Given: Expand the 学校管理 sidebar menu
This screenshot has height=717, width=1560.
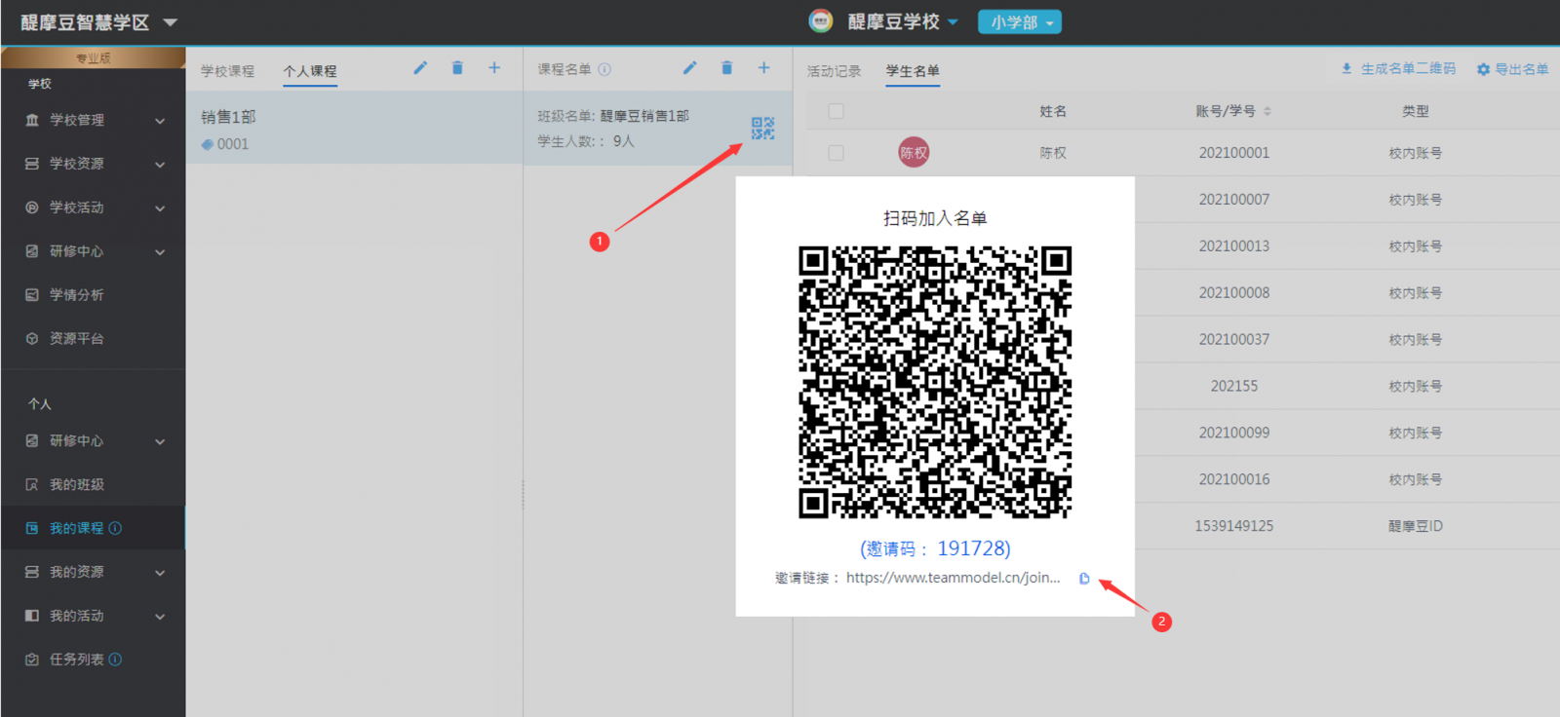Looking at the screenshot, I should (x=94, y=120).
